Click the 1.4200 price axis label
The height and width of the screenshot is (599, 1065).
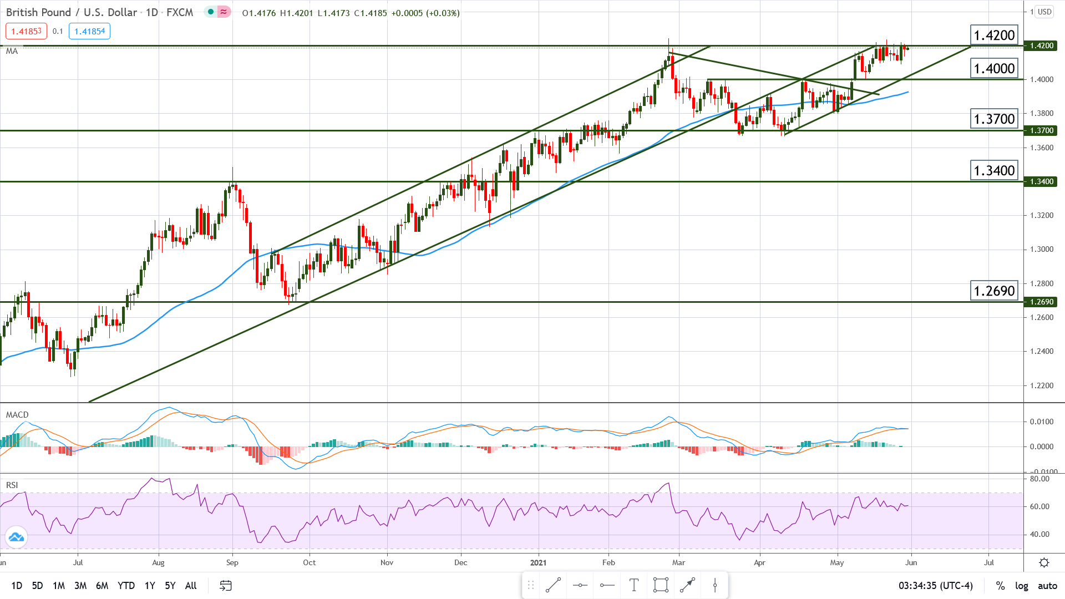pyautogui.click(x=1041, y=45)
